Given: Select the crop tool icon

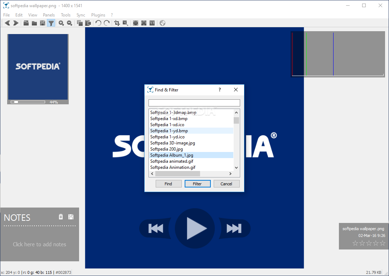Looking at the screenshot, I should (117, 23).
